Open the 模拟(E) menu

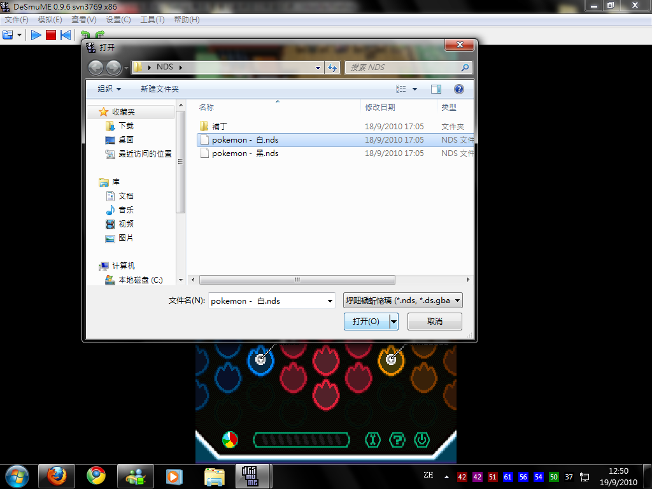[50, 20]
